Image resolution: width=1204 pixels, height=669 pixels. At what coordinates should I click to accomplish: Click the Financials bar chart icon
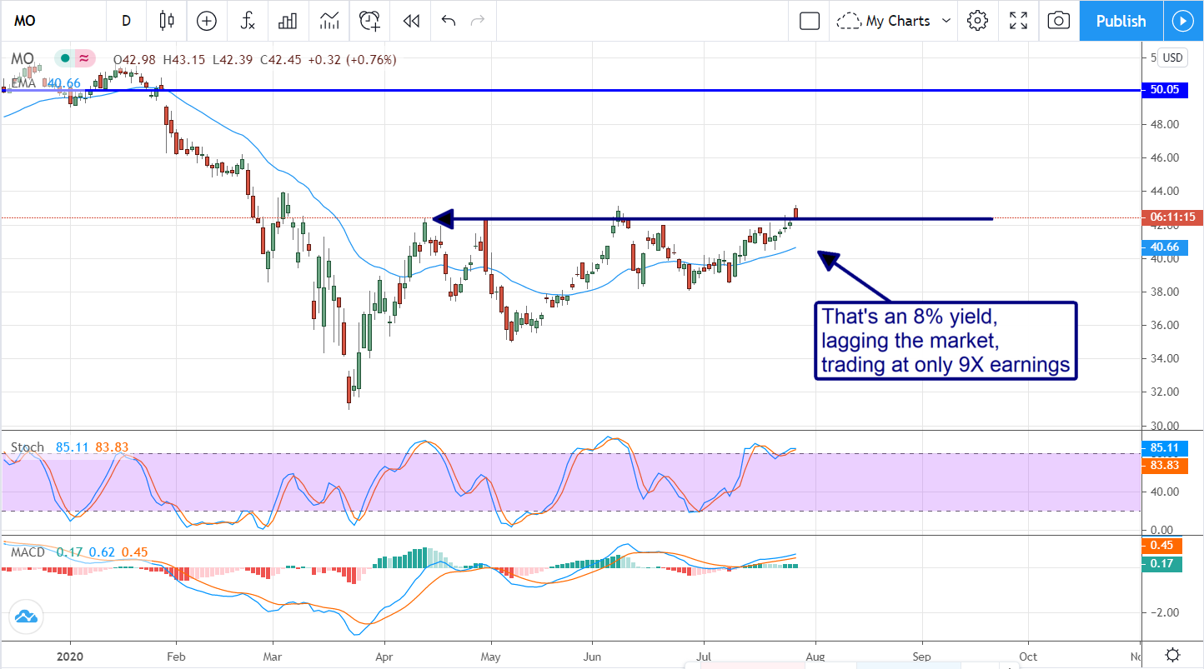point(288,21)
